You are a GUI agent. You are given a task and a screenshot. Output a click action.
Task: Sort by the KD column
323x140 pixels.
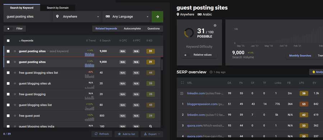pos(149,41)
